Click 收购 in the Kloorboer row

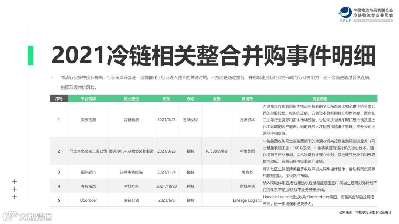coord(190,200)
